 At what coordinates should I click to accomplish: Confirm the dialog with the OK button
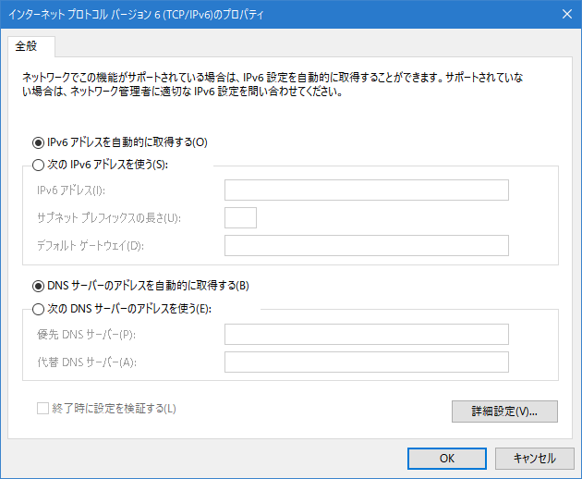click(447, 459)
